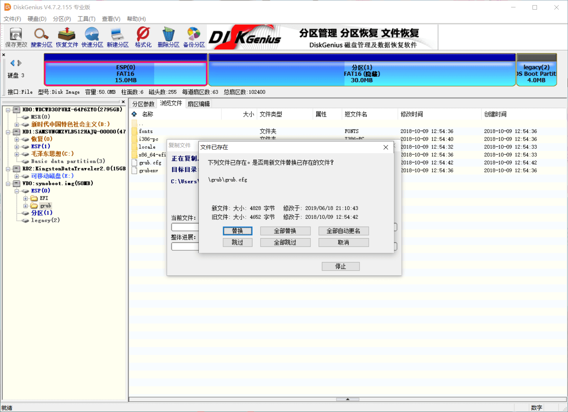The height and width of the screenshot is (412, 568).
Task: Click the 替换 button in the dialog
Action: pyautogui.click(x=237, y=231)
